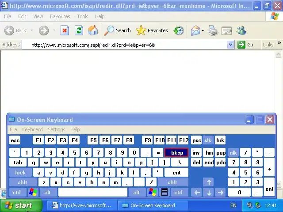Click the application menu key icon
Image resolution: width=283 pixels, height=212 pixels.
164,193
